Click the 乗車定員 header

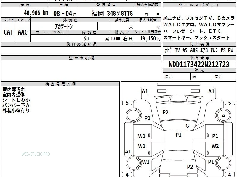pyautogui.click(x=122, y=20)
